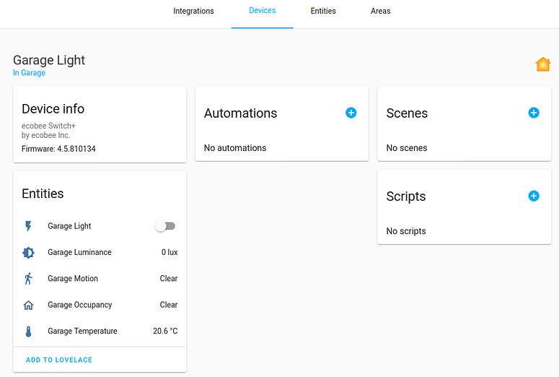Click the 0 lux luminance value

click(x=170, y=252)
